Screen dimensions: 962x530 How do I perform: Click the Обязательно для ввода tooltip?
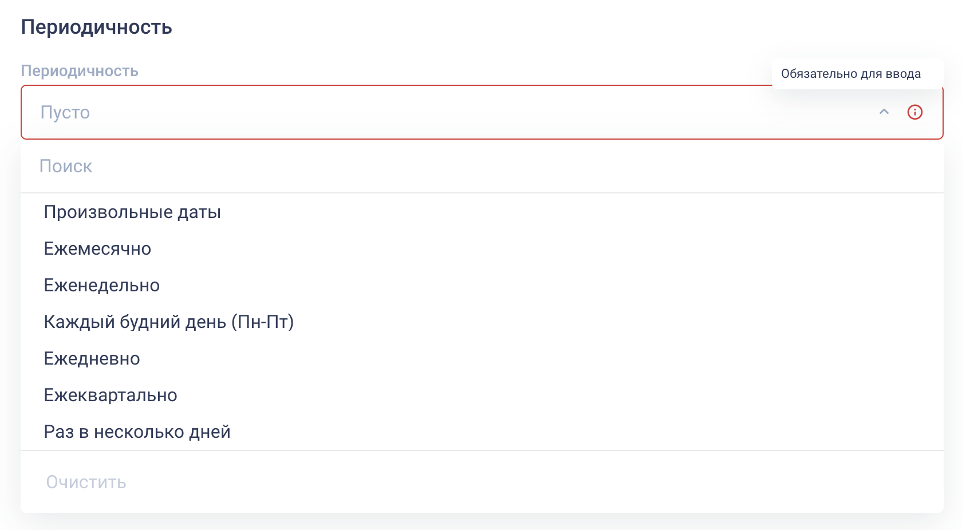click(x=851, y=74)
